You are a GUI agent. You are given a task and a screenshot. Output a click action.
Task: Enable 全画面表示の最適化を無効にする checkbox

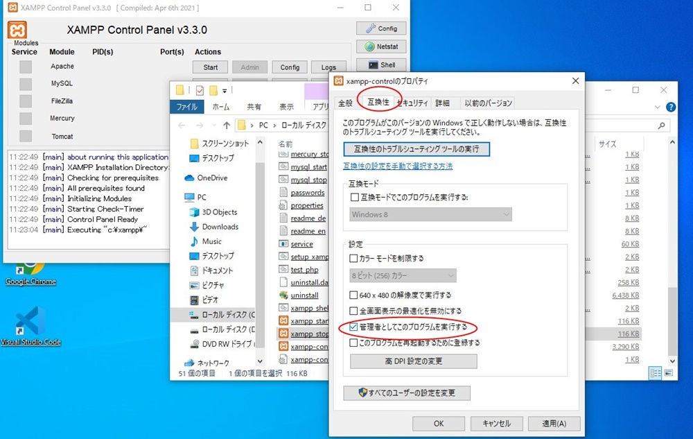353,311
